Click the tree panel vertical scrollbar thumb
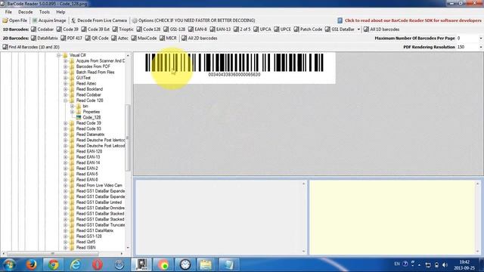The height and width of the screenshot is (272, 484). point(128,138)
